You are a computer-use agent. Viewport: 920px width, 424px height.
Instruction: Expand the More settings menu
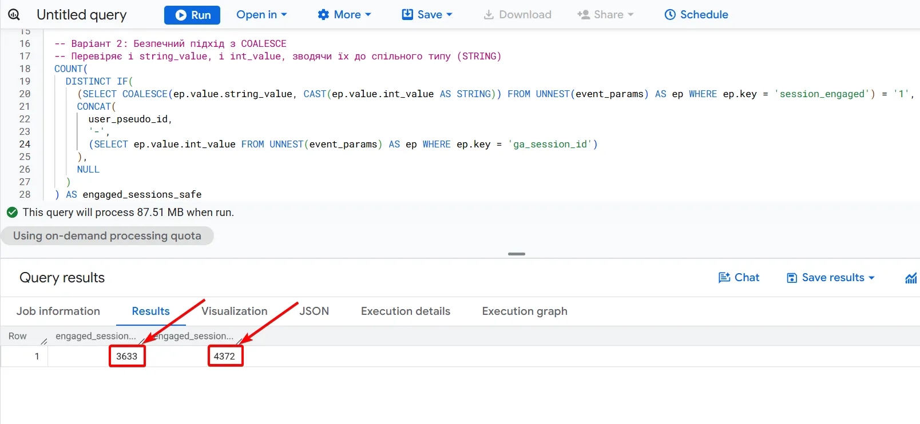tap(344, 15)
